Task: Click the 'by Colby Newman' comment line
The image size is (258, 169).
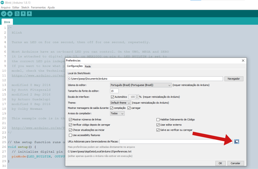Action: click(x=27, y=109)
